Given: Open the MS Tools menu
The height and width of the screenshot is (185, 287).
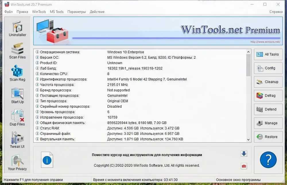Looking at the screenshot, I should click(57, 12).
